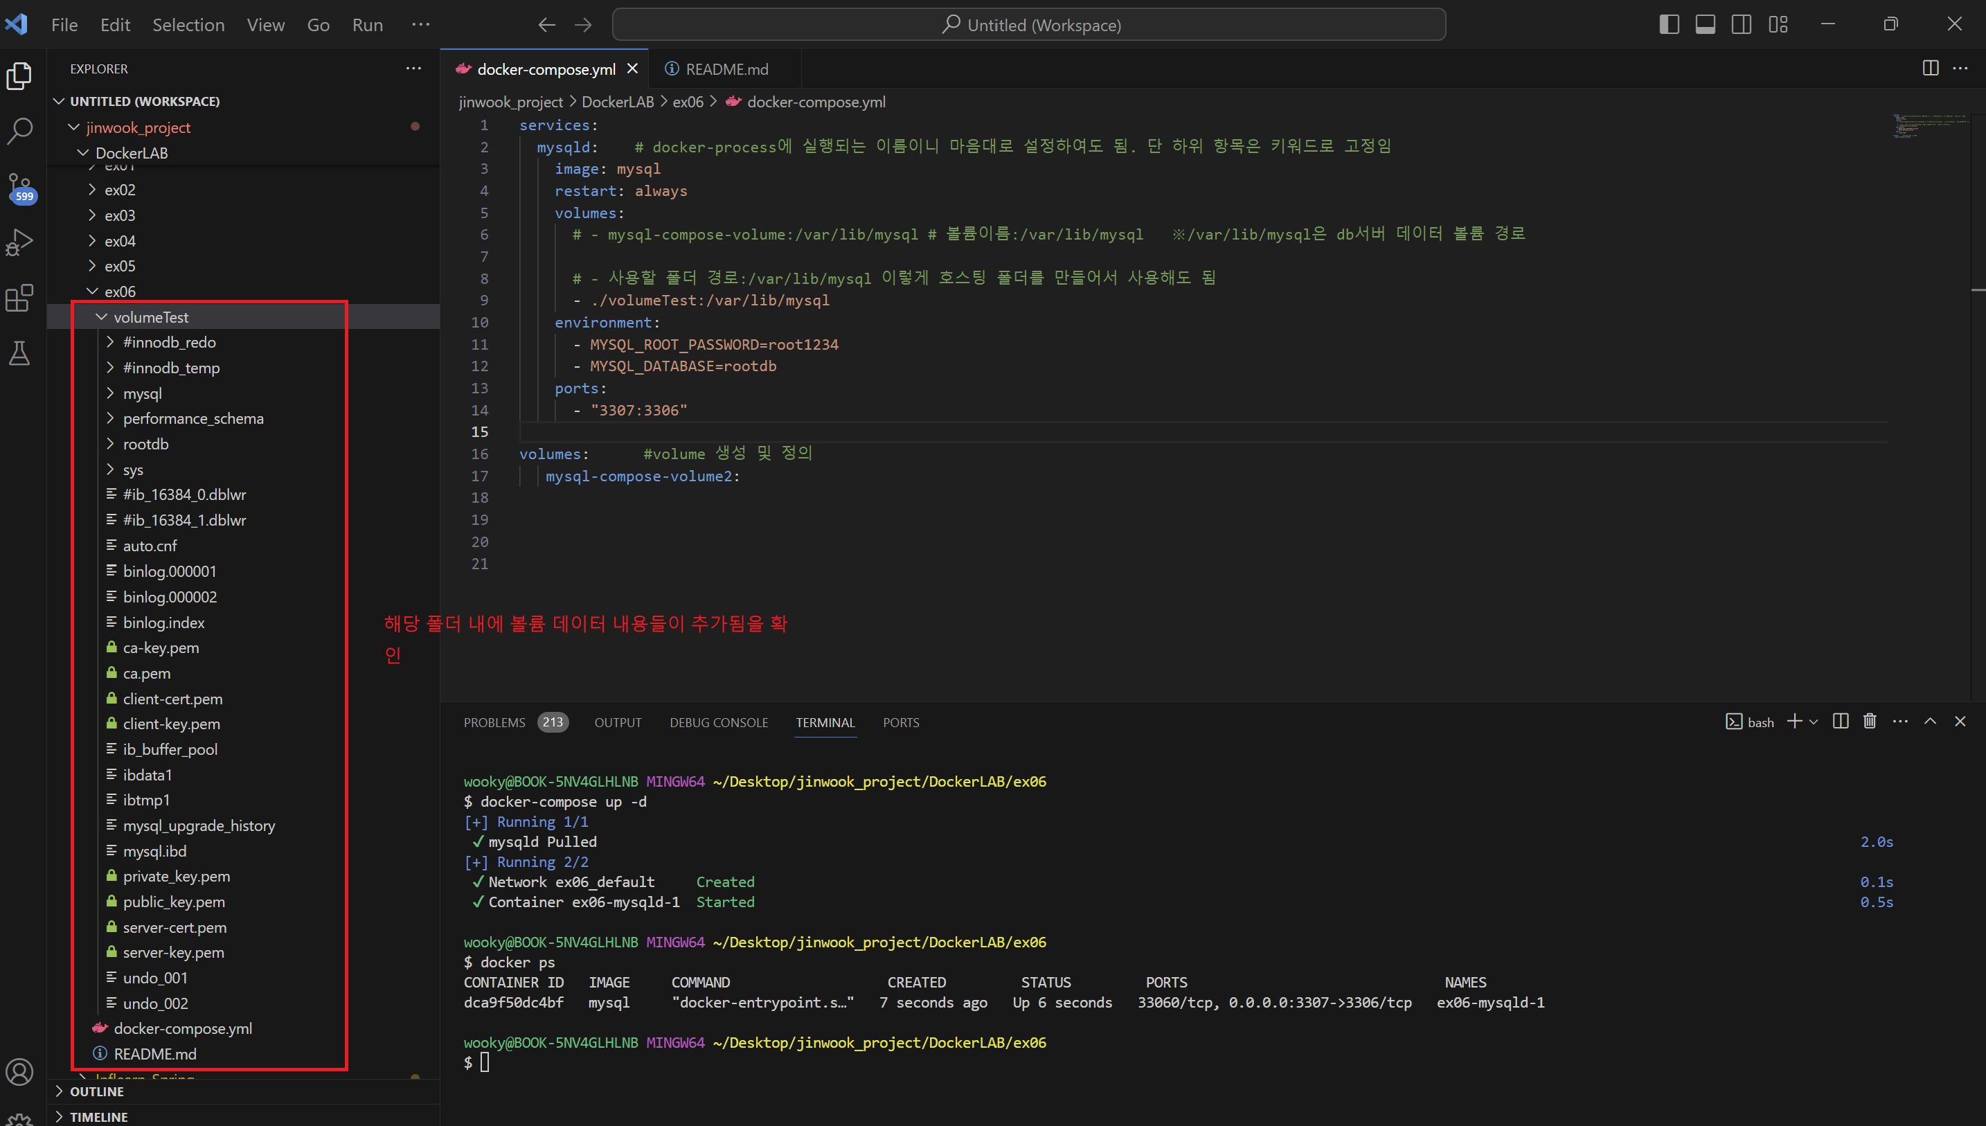Toggle secondary side bar visibility
This screenshot has width=1986, height=1126.
click(x=1741, y=25)
